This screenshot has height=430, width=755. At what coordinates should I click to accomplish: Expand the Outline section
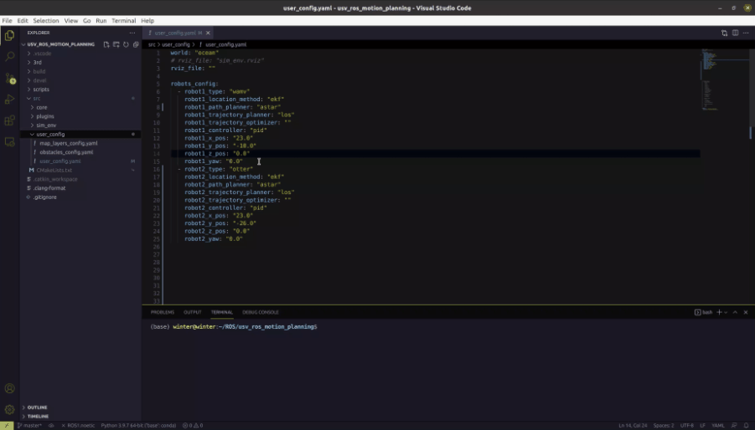[37, 407]
